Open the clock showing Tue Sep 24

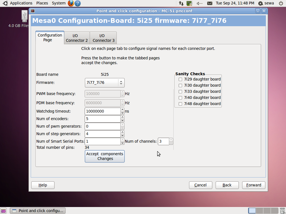point(235,3)
